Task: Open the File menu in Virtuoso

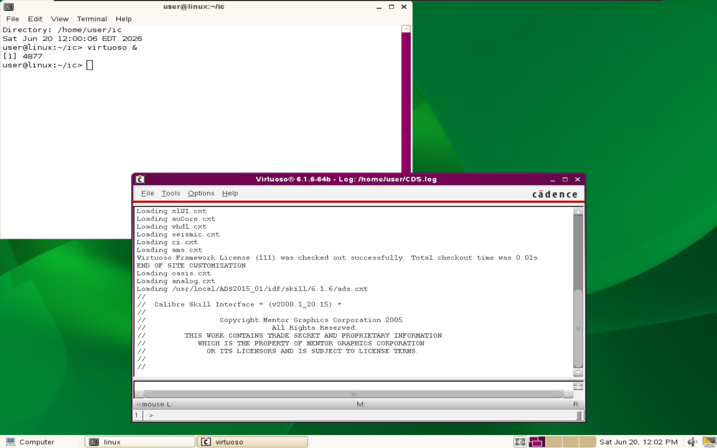Action: coord(148,193)
